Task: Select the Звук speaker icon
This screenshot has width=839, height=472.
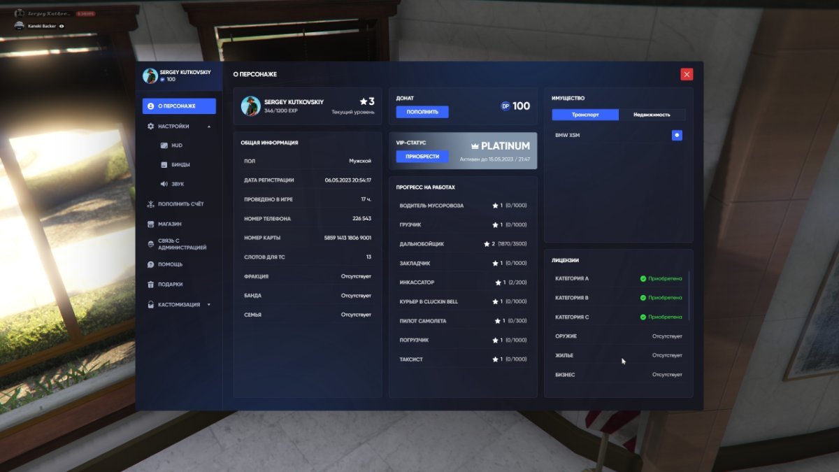Action: [164, 184]
